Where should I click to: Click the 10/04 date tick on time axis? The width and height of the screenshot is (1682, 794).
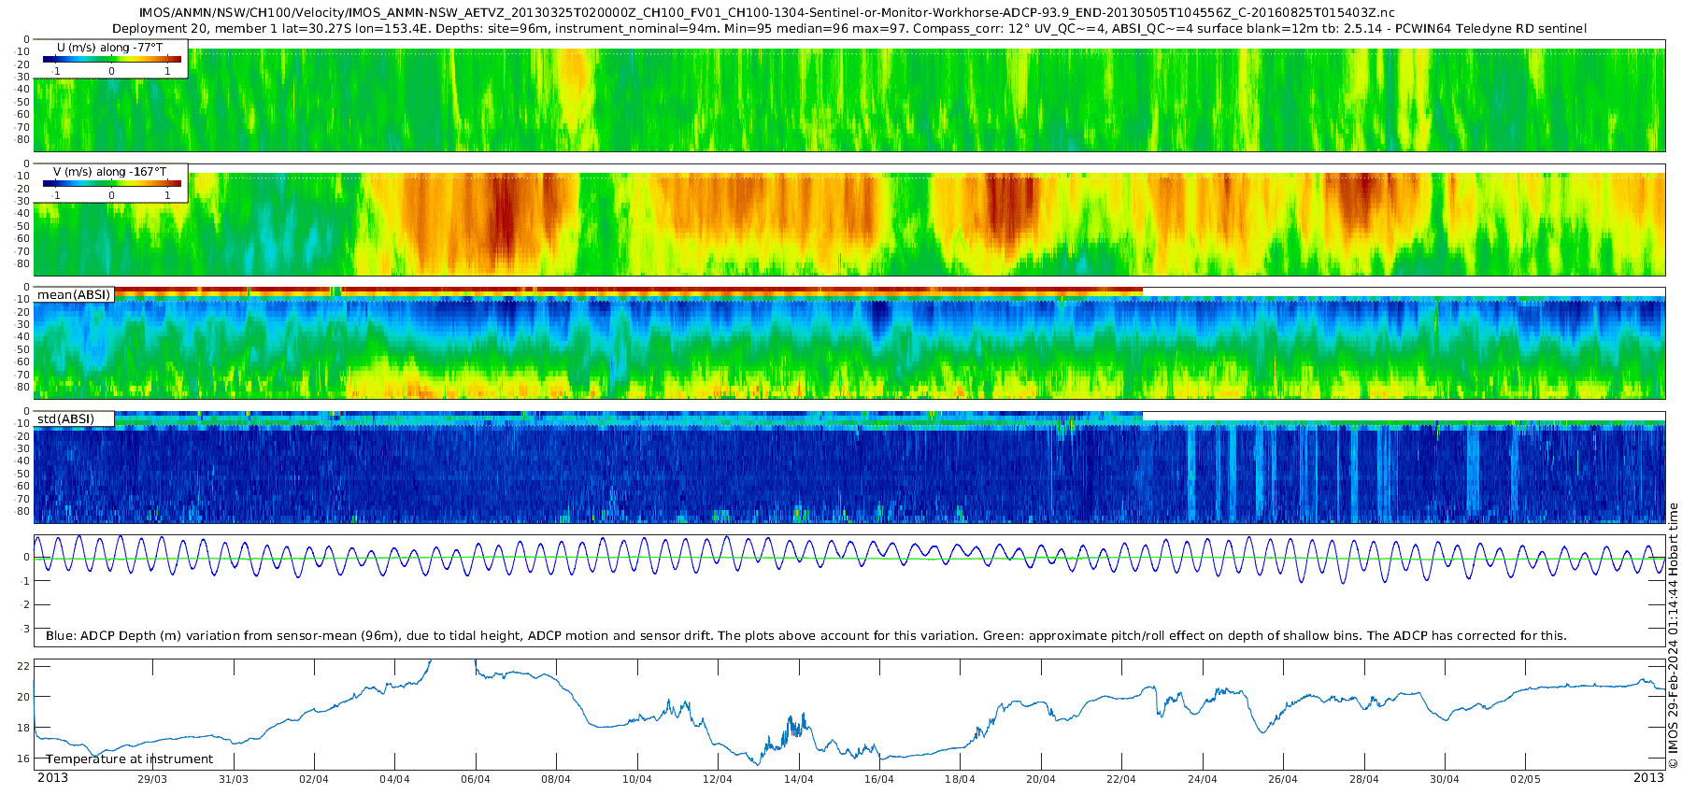(637, 779)
